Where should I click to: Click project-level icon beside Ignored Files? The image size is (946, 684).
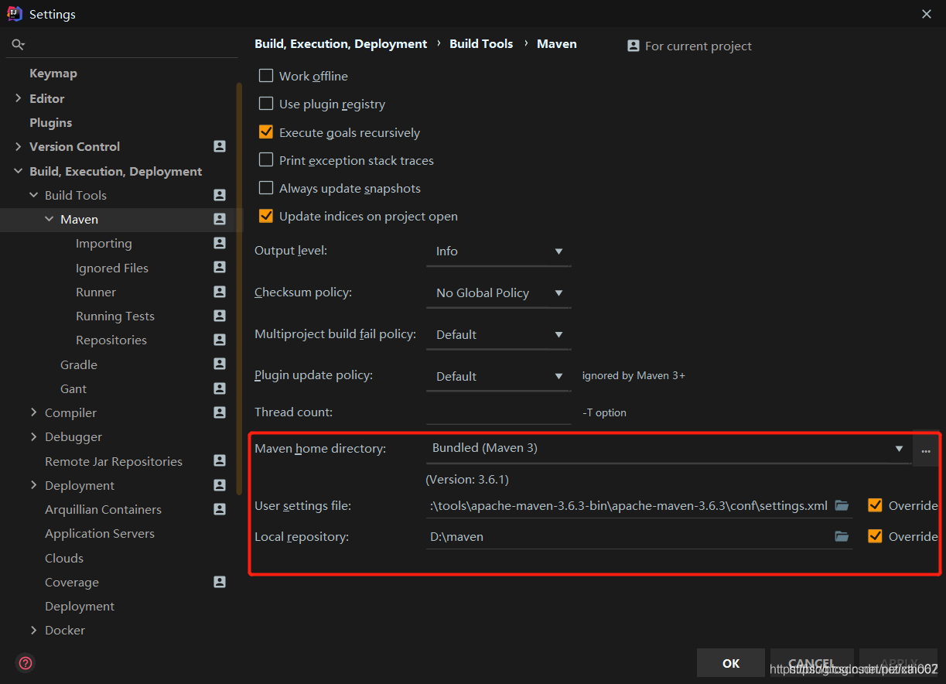tap(220, 268)
